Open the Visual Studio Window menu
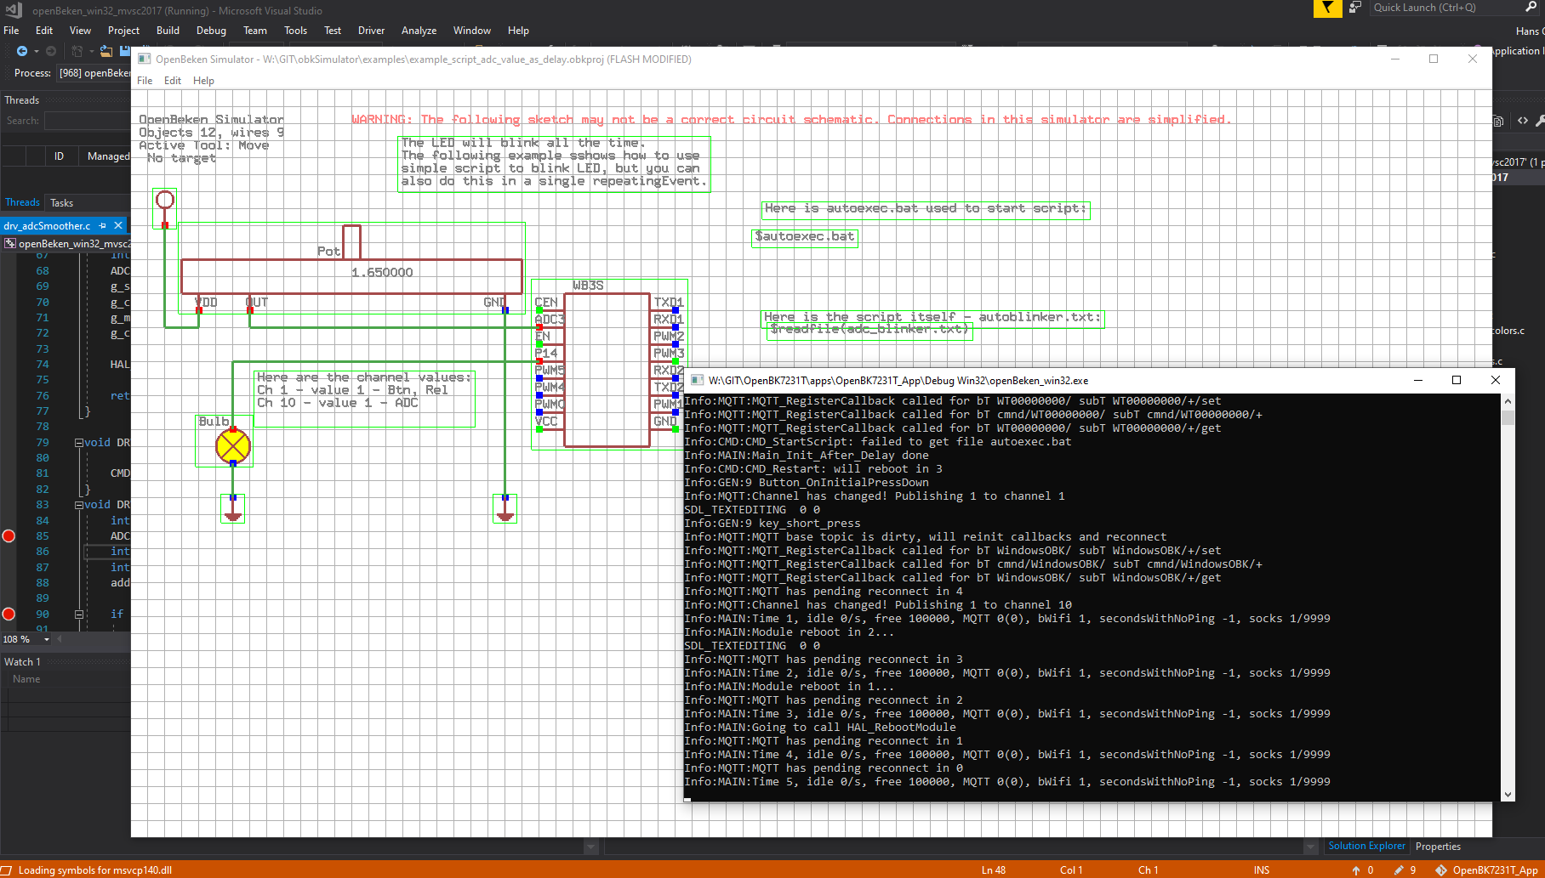Screen dimensions: 1545x878 coord(471,31)
